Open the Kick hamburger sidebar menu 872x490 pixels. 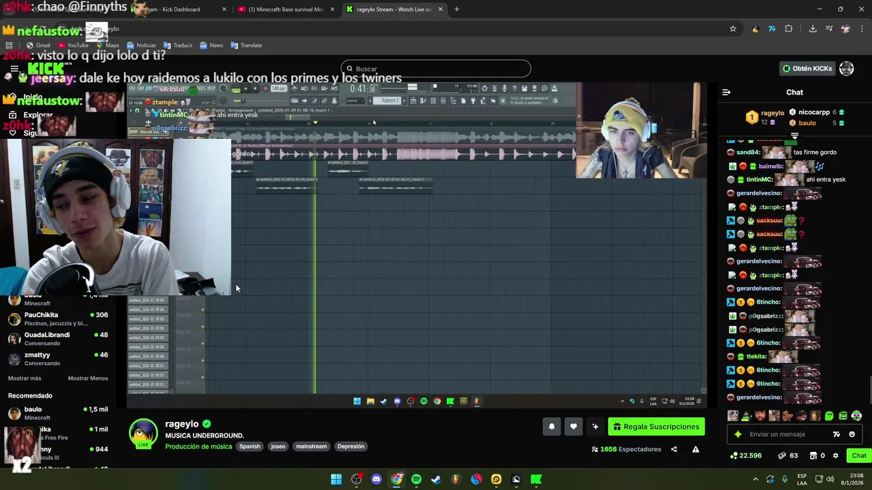14,69
